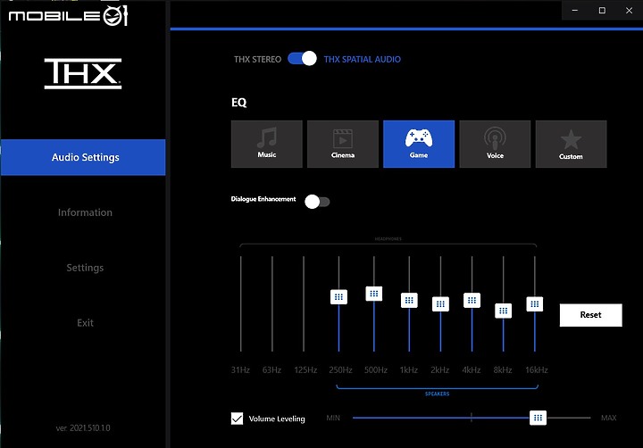643x448 pixels.
Task: Click the Reset EQ button
Action: pyautogui.click(x=590, y=315)
